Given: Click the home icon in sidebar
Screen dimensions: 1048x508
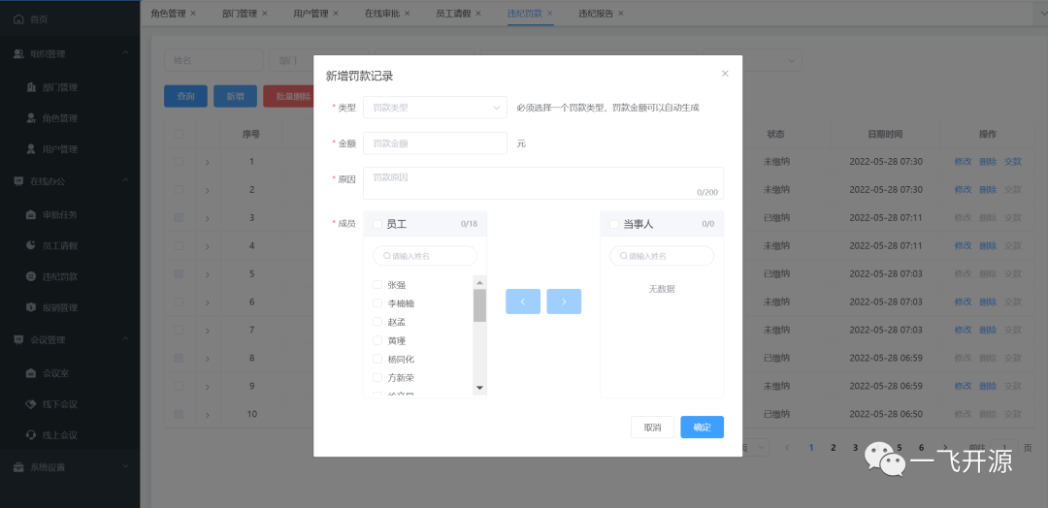Looking at the screenshot, I should coord(18,19).
